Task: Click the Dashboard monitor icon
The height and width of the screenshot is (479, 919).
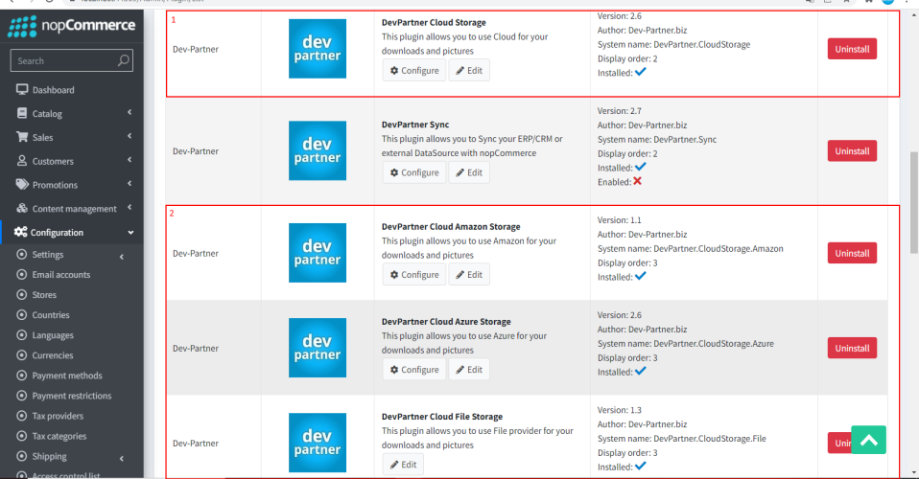Action: click(x=22, y=89)
